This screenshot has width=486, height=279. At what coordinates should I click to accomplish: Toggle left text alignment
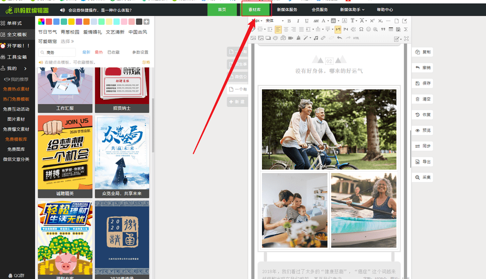pos(278,30)
